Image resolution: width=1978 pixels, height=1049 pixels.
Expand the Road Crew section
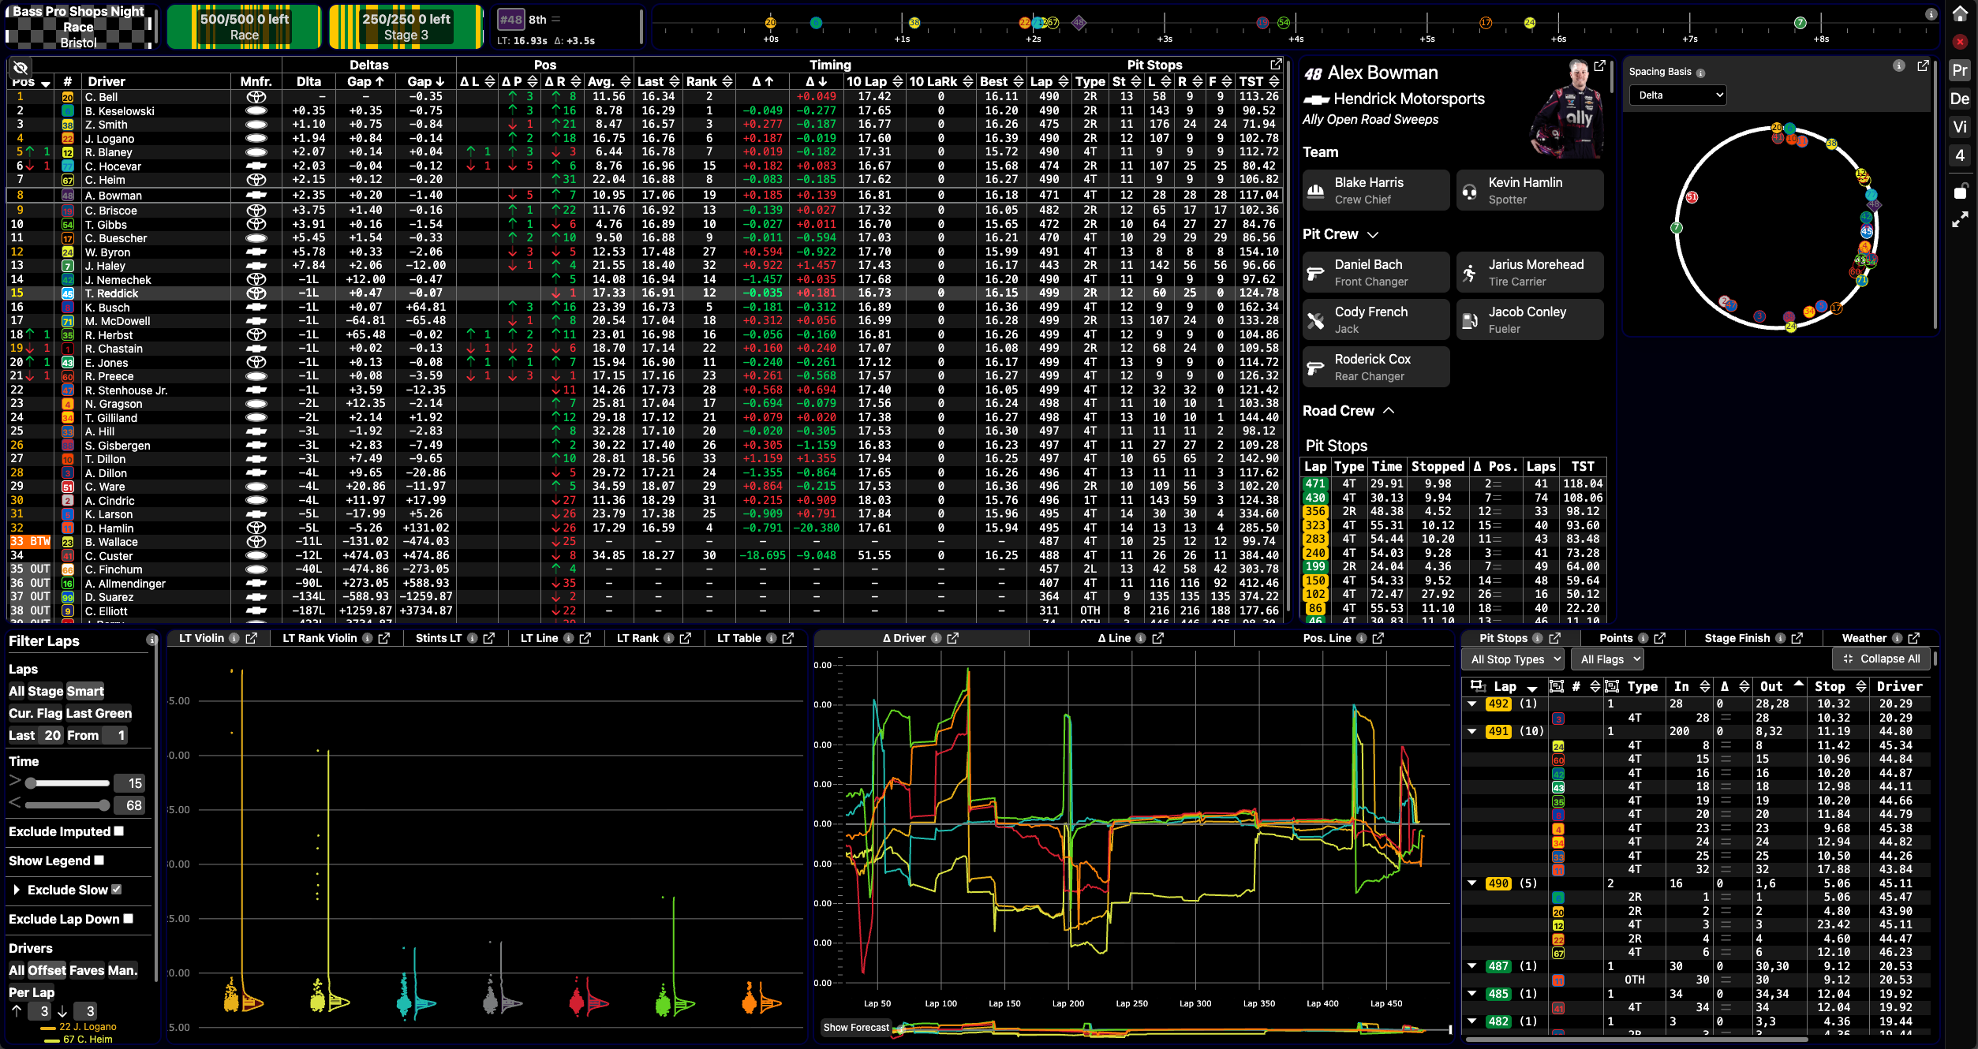point(1389,411)
